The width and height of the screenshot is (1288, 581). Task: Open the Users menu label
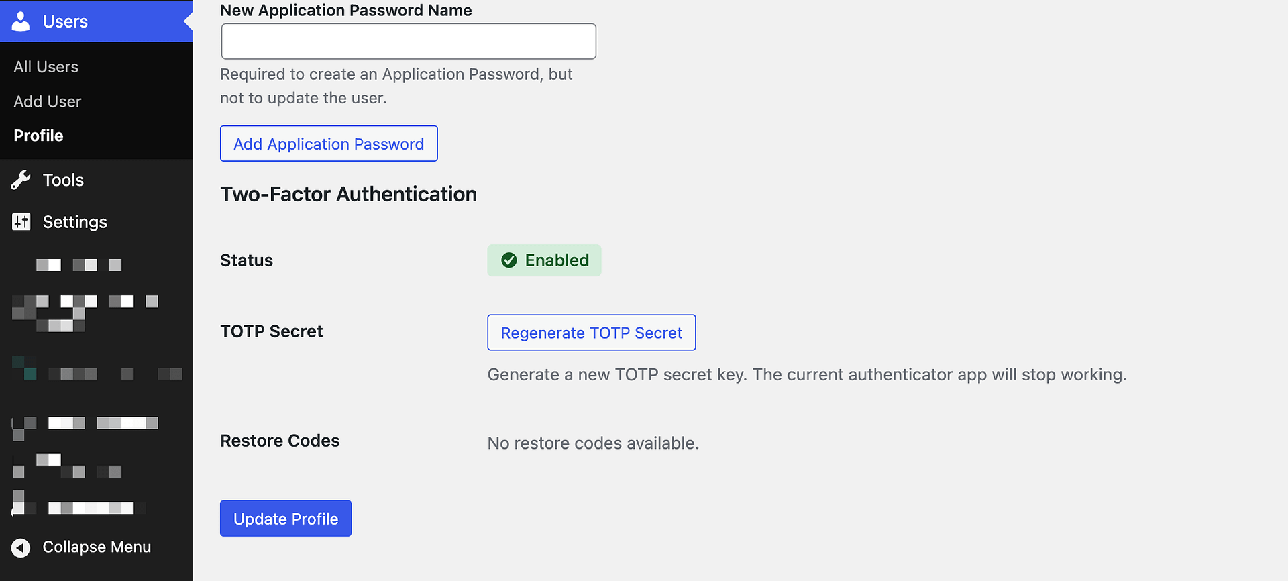click(x=65, y=21)
